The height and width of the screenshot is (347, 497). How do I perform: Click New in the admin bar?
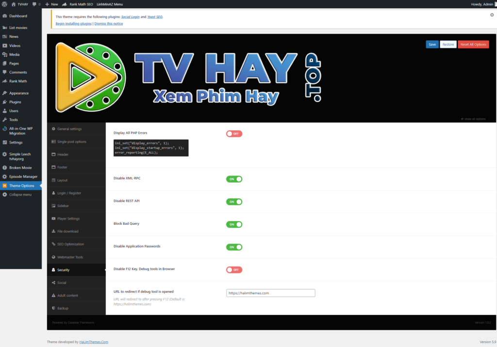51,4
